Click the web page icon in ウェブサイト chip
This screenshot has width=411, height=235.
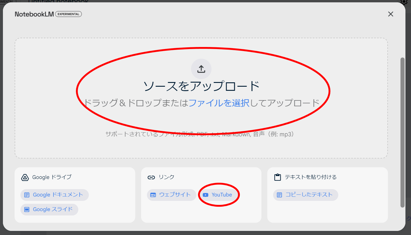(153, 195)
